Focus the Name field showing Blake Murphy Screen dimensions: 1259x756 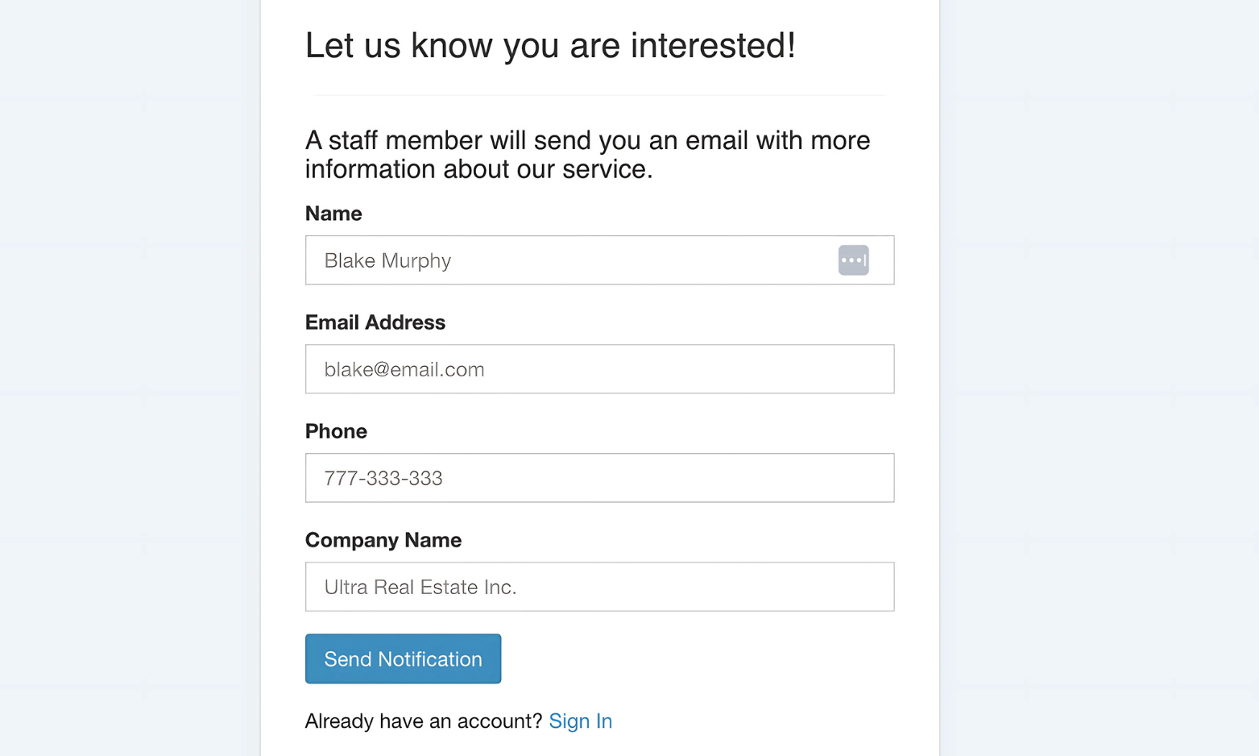coord(599,260)
